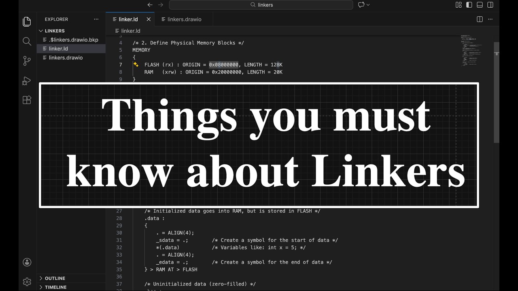Open the Extensions view
The image size is (518, 291).
pyautogui.click(x=27, y=100)
